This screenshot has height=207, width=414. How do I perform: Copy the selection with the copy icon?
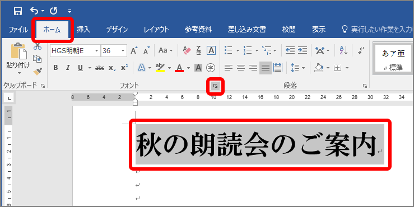pos(38,59)
